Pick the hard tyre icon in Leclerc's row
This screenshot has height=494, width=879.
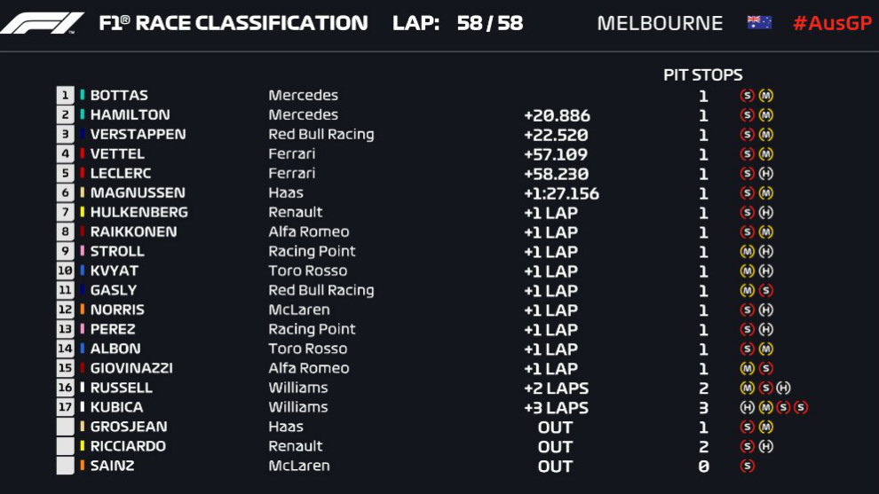(765, 174)
